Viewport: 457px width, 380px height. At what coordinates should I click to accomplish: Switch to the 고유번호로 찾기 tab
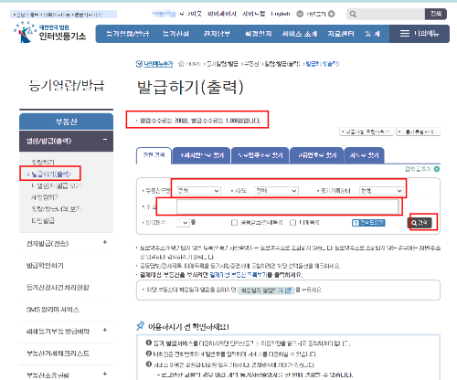point(317,155)
